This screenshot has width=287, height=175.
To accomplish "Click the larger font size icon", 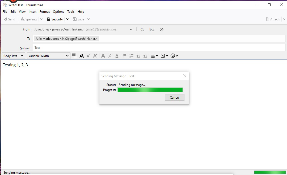I will (95, 56).
